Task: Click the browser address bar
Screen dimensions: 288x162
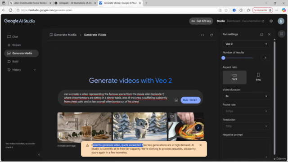Action: coord(117,10)
